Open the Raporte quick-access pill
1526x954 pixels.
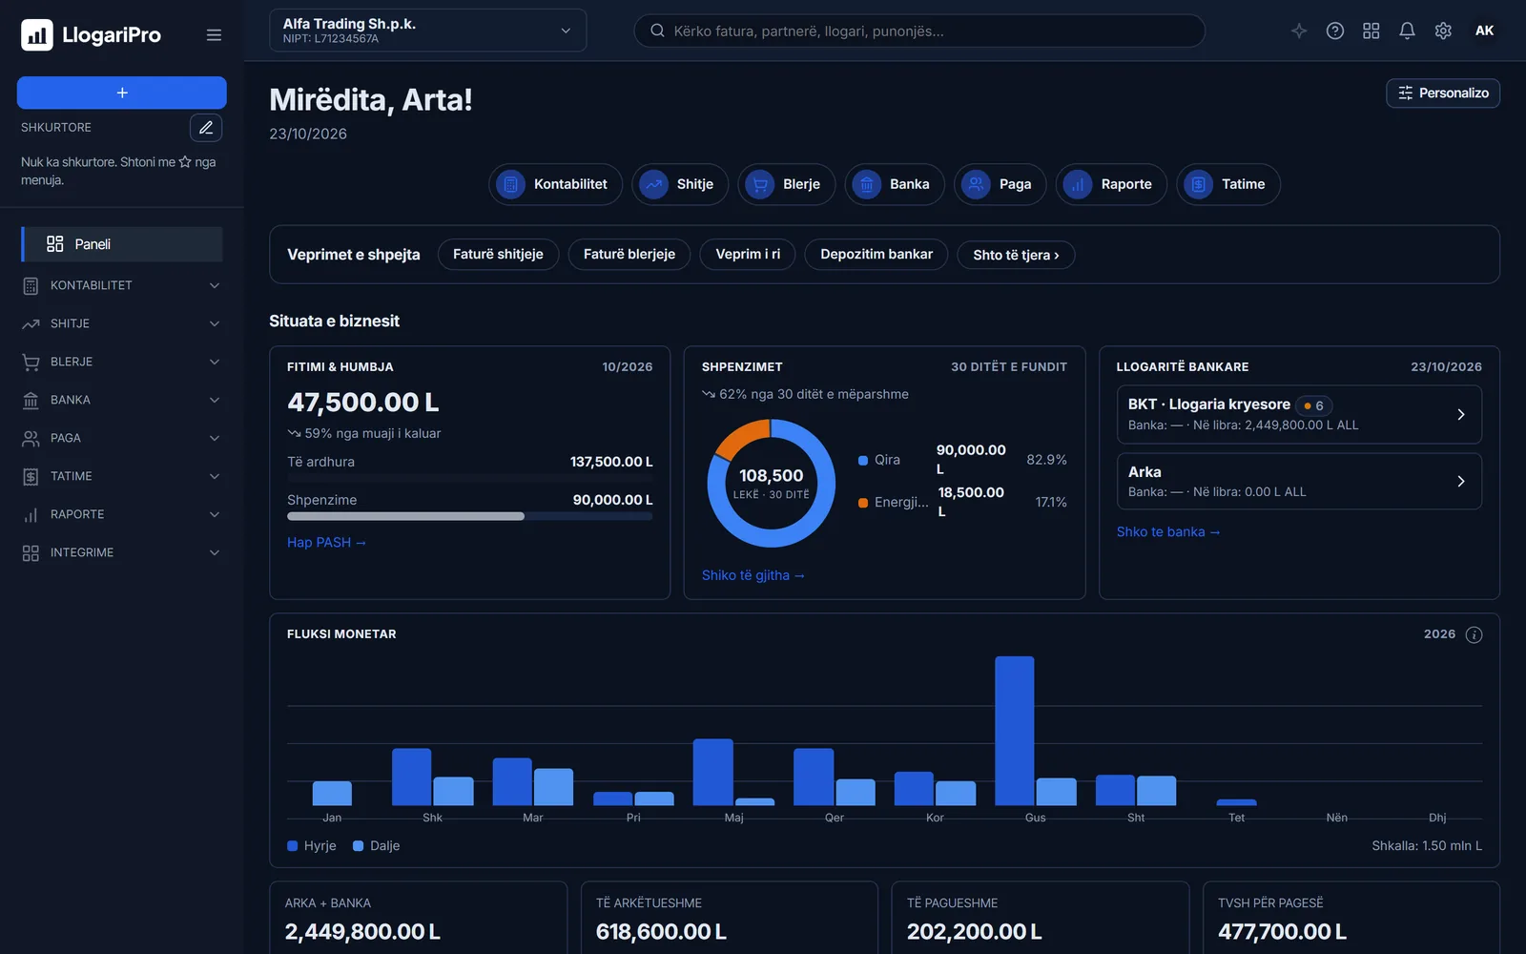(1111, 184)
